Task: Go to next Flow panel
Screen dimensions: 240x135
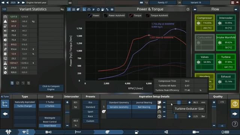Action: pos(236,9)
